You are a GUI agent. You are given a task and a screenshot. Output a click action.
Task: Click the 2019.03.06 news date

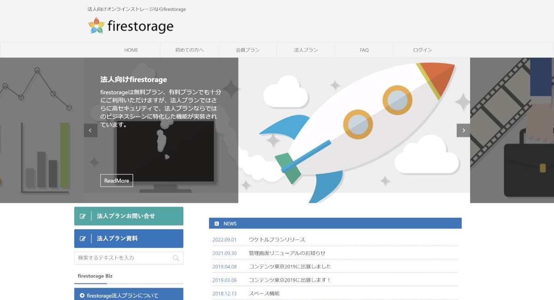224,280
